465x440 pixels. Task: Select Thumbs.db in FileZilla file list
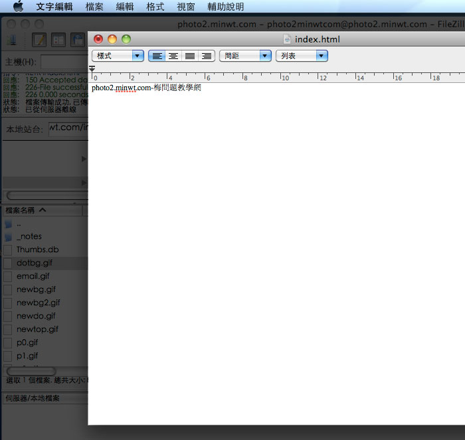click(x=45, y=250)
